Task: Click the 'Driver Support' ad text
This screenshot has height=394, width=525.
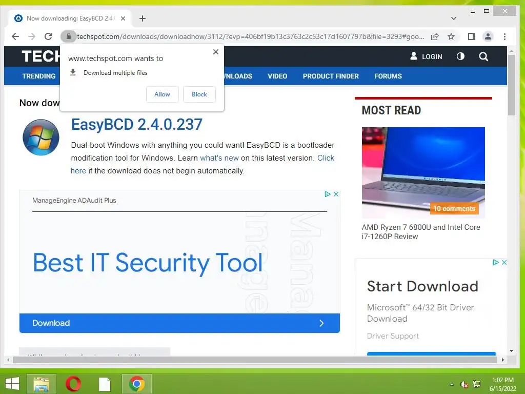Action: click(x=393, y=336)
